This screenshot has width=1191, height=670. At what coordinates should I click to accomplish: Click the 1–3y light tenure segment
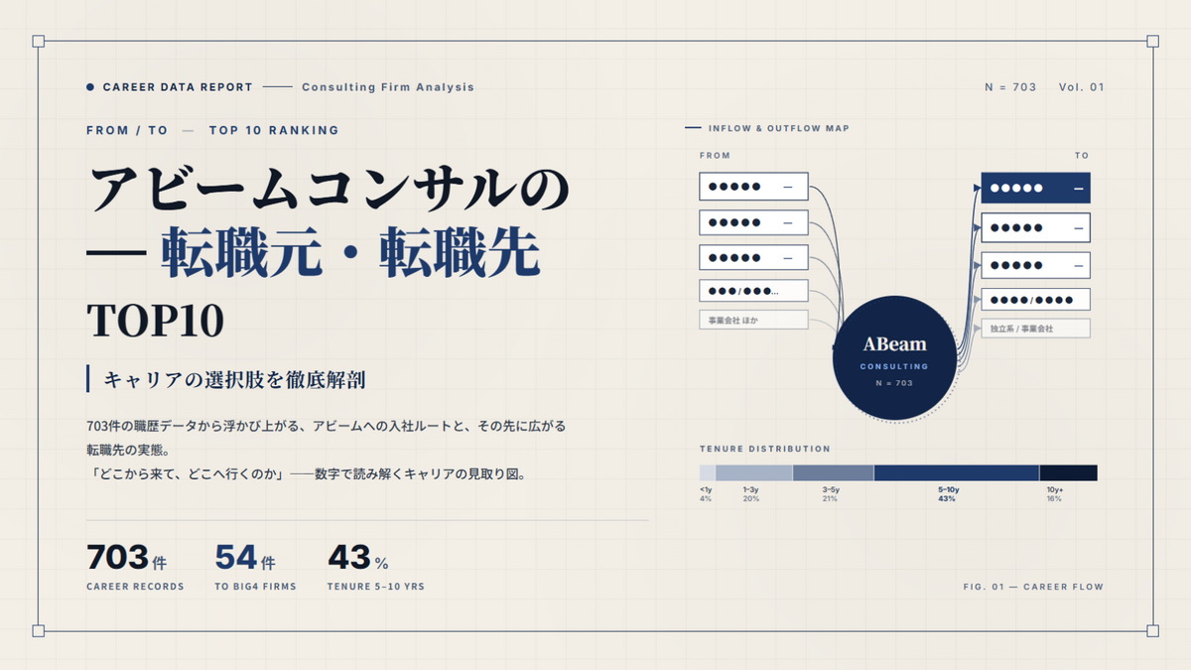point(754,472)
